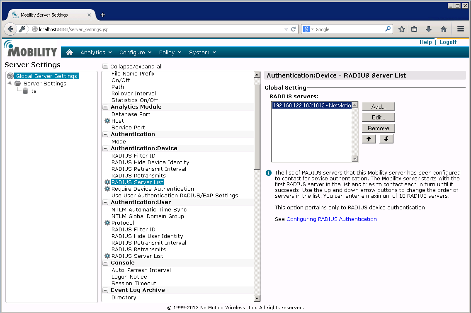Click gear icon next to Host setting
The width and height of the screenshot is (471, 313).
(x=107, y=121)
